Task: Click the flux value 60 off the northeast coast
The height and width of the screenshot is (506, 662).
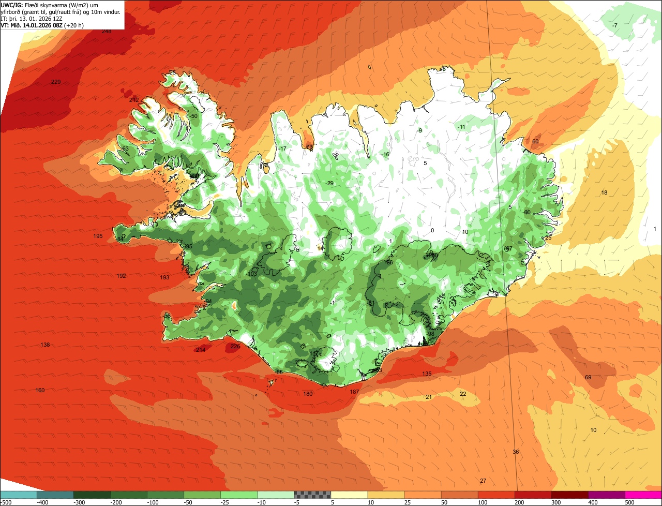Action: pyautogui.click(x=535, y=141)
